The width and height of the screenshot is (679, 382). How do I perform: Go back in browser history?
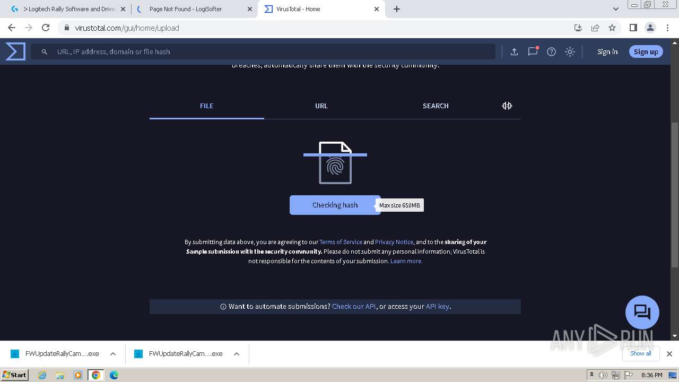point(12,28)
